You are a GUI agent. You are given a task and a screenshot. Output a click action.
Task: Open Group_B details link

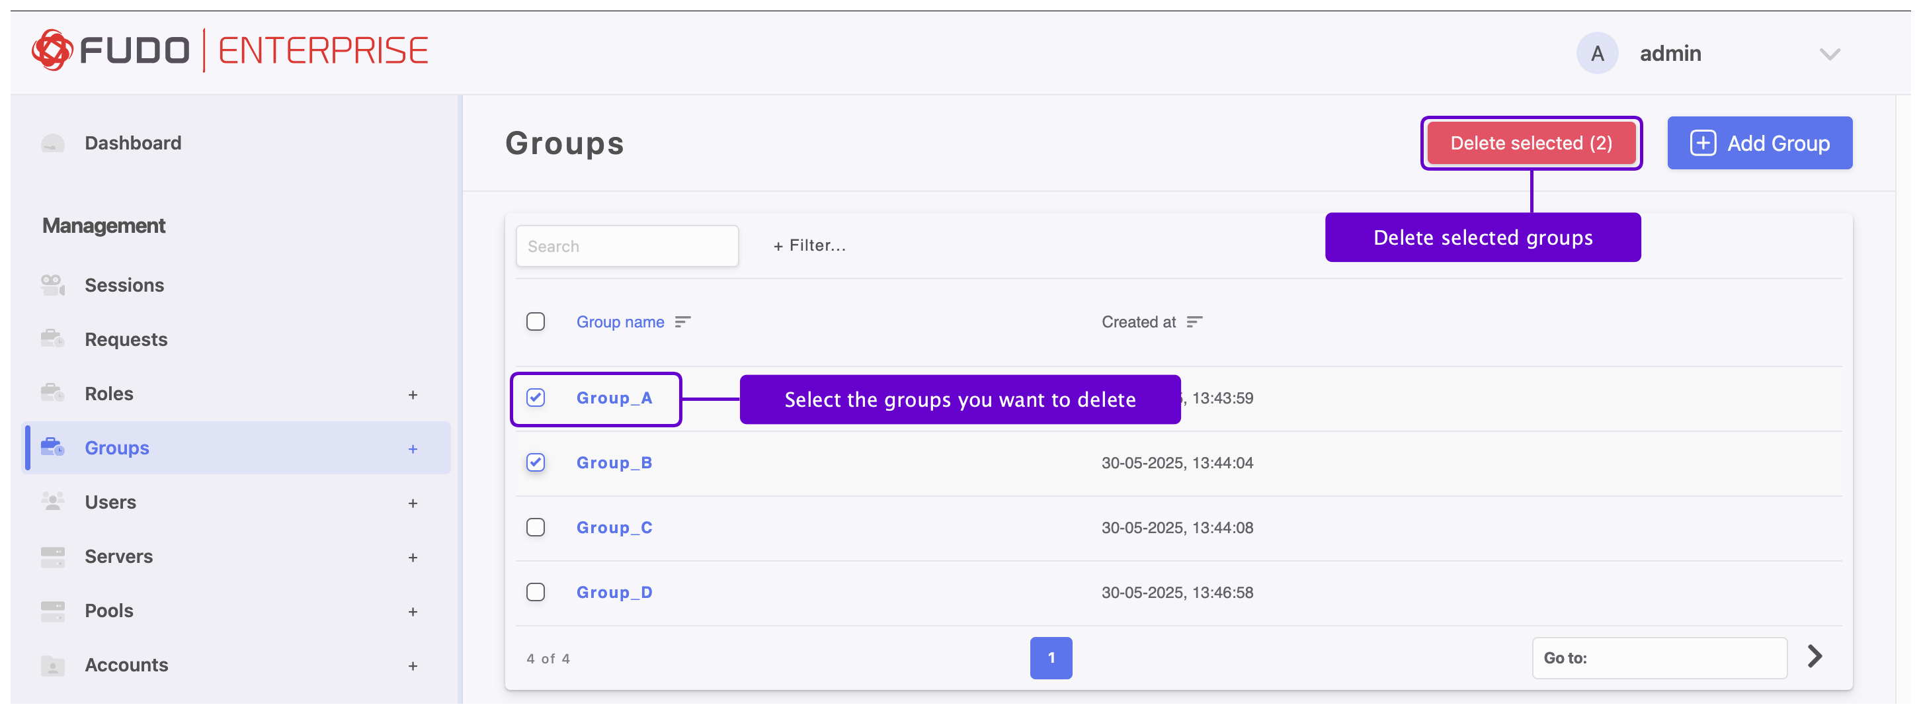(614, 462)
